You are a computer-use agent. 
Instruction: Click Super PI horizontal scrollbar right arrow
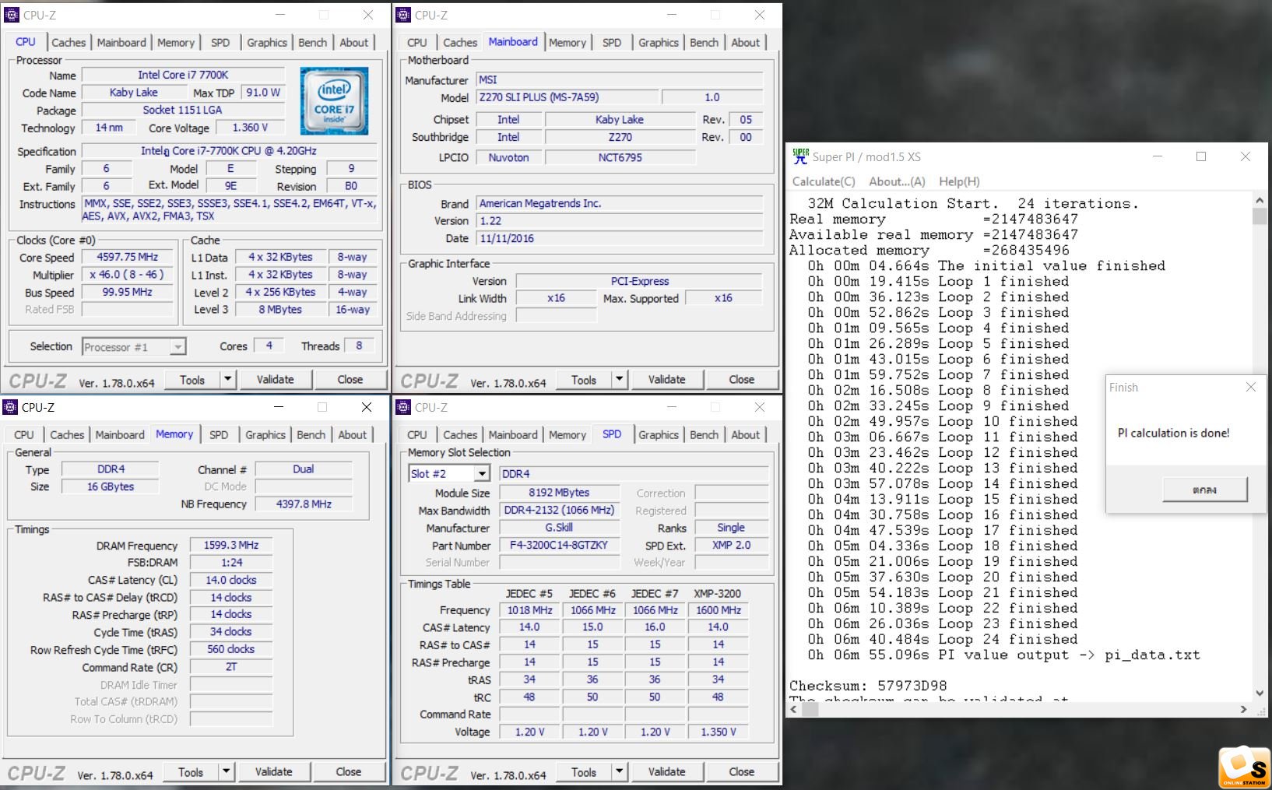(1243, 709)
